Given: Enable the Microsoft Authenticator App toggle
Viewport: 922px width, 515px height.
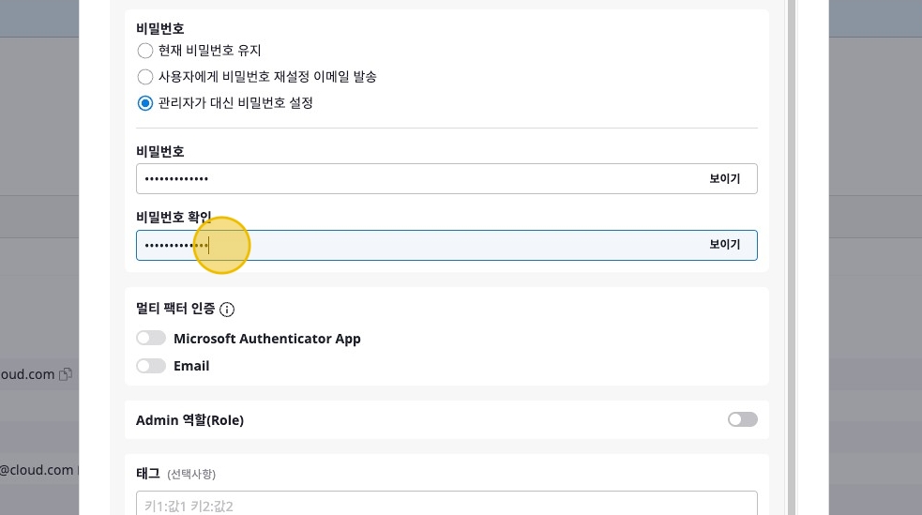Looking at the screenshot, I should tap(151, 339).
